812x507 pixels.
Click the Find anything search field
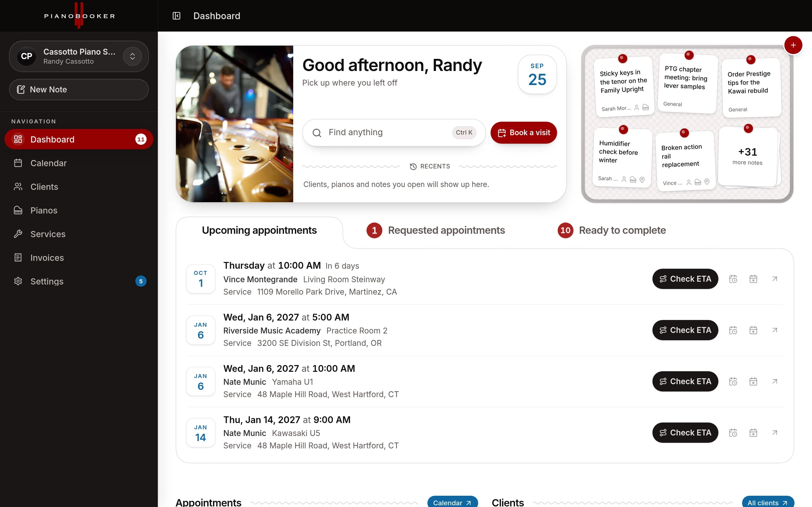[x=394, y=132]
